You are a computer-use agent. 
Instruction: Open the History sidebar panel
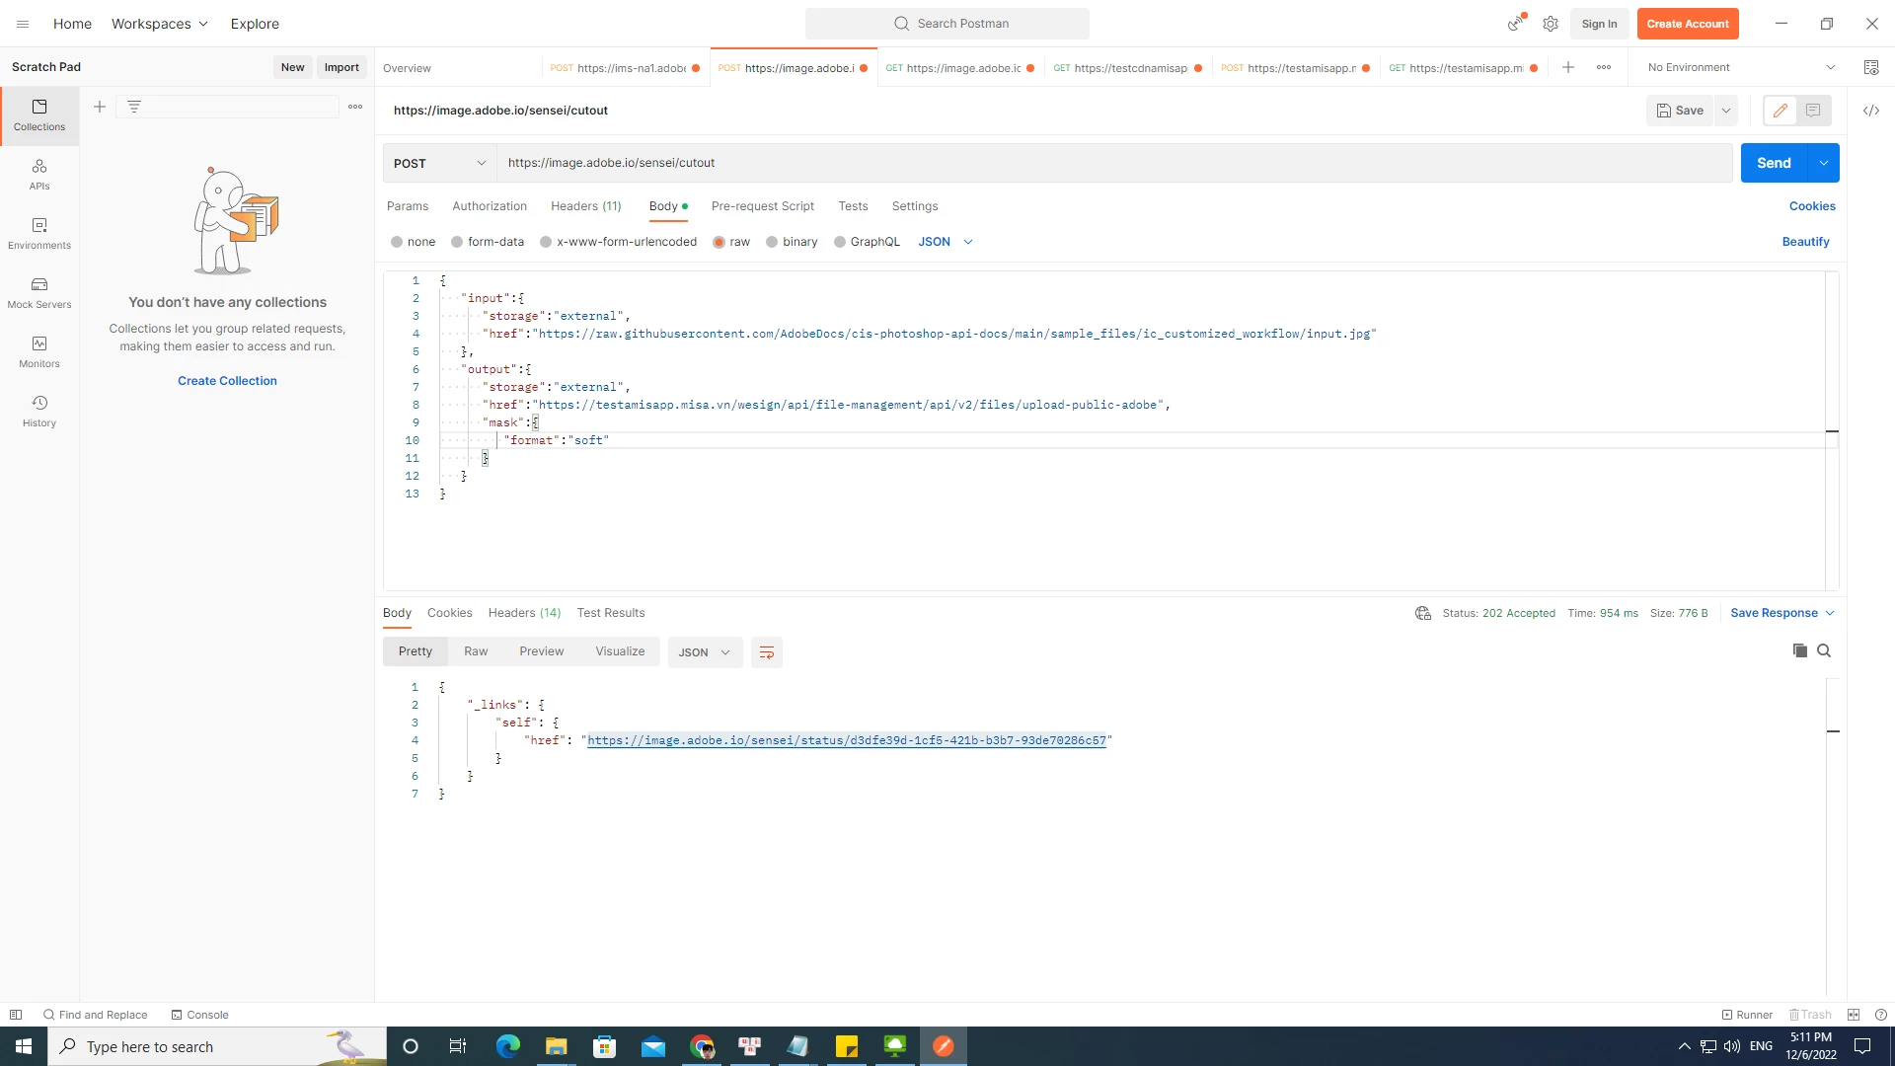tap(39, 411)
